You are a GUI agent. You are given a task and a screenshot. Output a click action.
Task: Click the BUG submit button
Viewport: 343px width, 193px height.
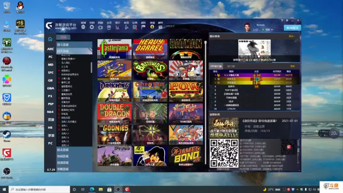[x=292, y=28]
